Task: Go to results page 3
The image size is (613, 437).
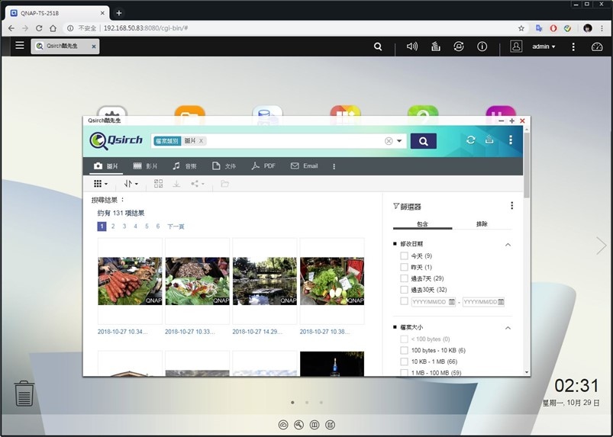Action: (124, 226)
